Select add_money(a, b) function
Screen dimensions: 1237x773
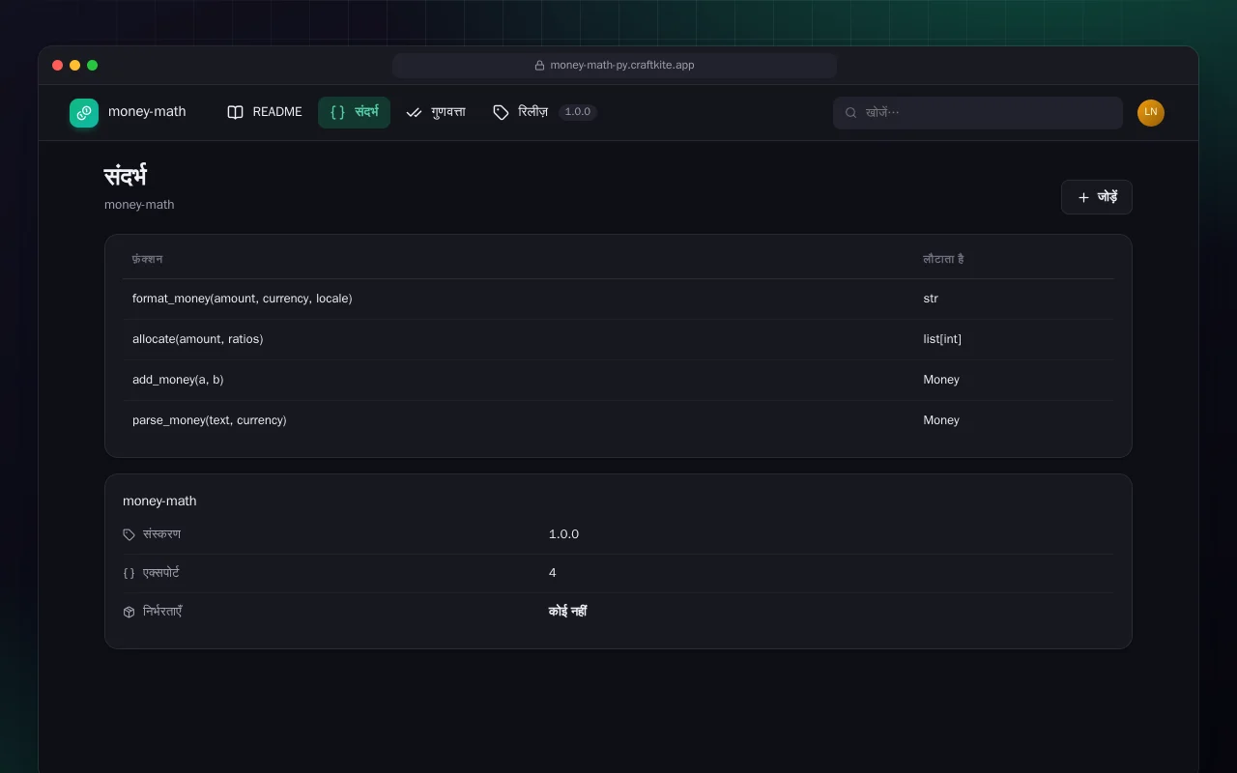[178, 380]
